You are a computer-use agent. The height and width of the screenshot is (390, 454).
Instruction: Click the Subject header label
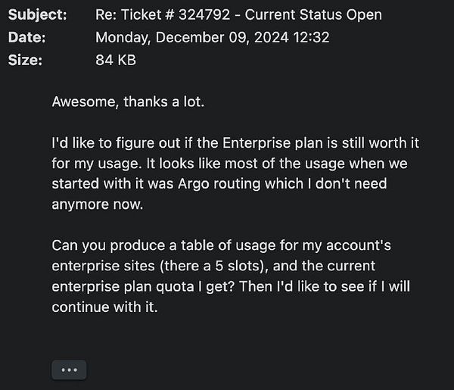(x=37, y=15)
